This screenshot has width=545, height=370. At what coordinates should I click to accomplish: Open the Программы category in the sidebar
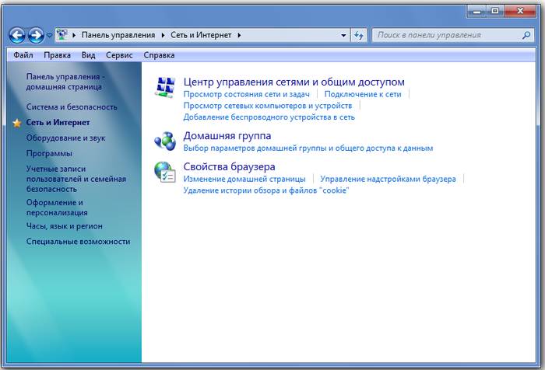coord(49,153)
